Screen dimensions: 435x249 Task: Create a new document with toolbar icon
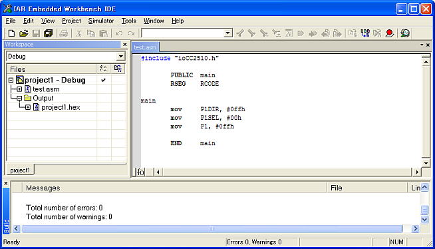click(x=11, y=33)
